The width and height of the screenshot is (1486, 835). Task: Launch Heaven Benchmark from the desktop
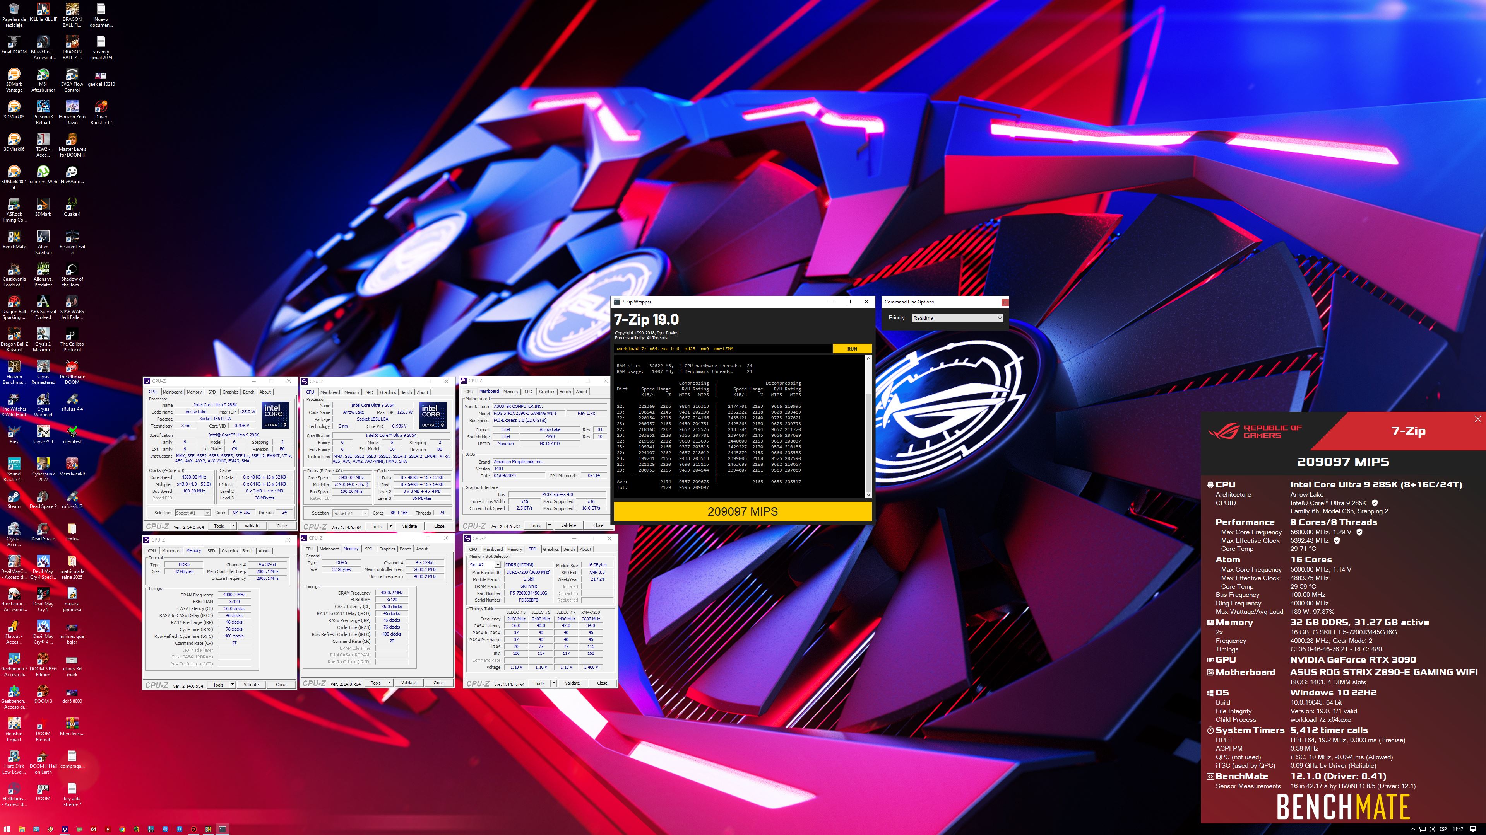pos(14,371)
